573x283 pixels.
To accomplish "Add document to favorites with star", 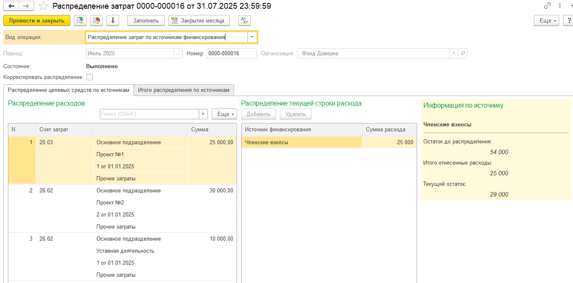I will 43,6.
